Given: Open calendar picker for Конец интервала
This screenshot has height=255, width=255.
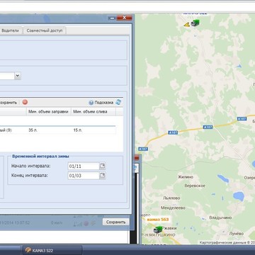Looking at the screenshot, I should (102, 176).
